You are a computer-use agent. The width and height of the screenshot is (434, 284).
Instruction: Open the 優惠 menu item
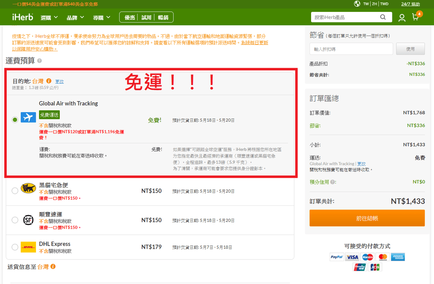130,17
